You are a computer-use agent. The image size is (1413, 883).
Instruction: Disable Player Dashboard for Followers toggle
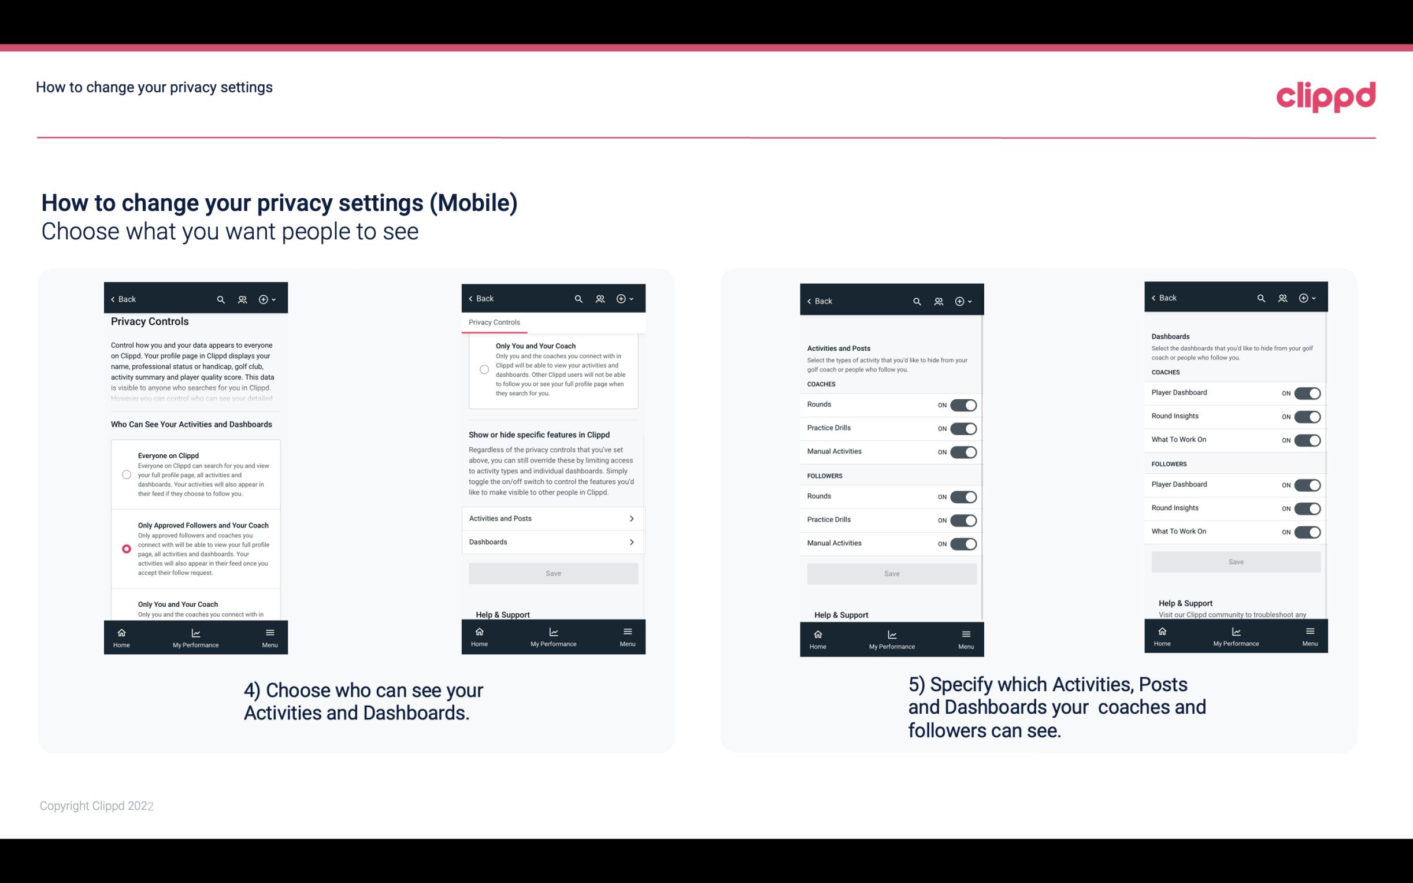pos(1306,484)
